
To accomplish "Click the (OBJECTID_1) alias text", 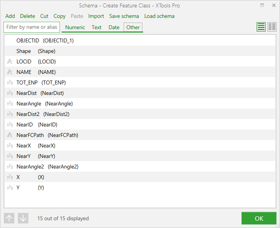I will [58, 41].
